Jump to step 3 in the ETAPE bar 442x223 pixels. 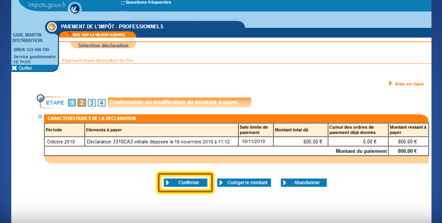(91, 103)
